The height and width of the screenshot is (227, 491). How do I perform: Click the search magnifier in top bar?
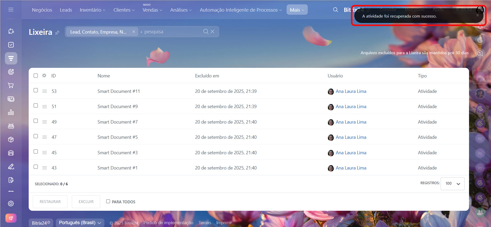[335, 10]
